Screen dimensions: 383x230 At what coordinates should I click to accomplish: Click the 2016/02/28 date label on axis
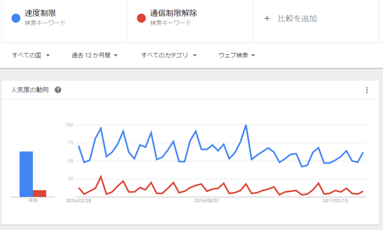(x=79, y=201)
